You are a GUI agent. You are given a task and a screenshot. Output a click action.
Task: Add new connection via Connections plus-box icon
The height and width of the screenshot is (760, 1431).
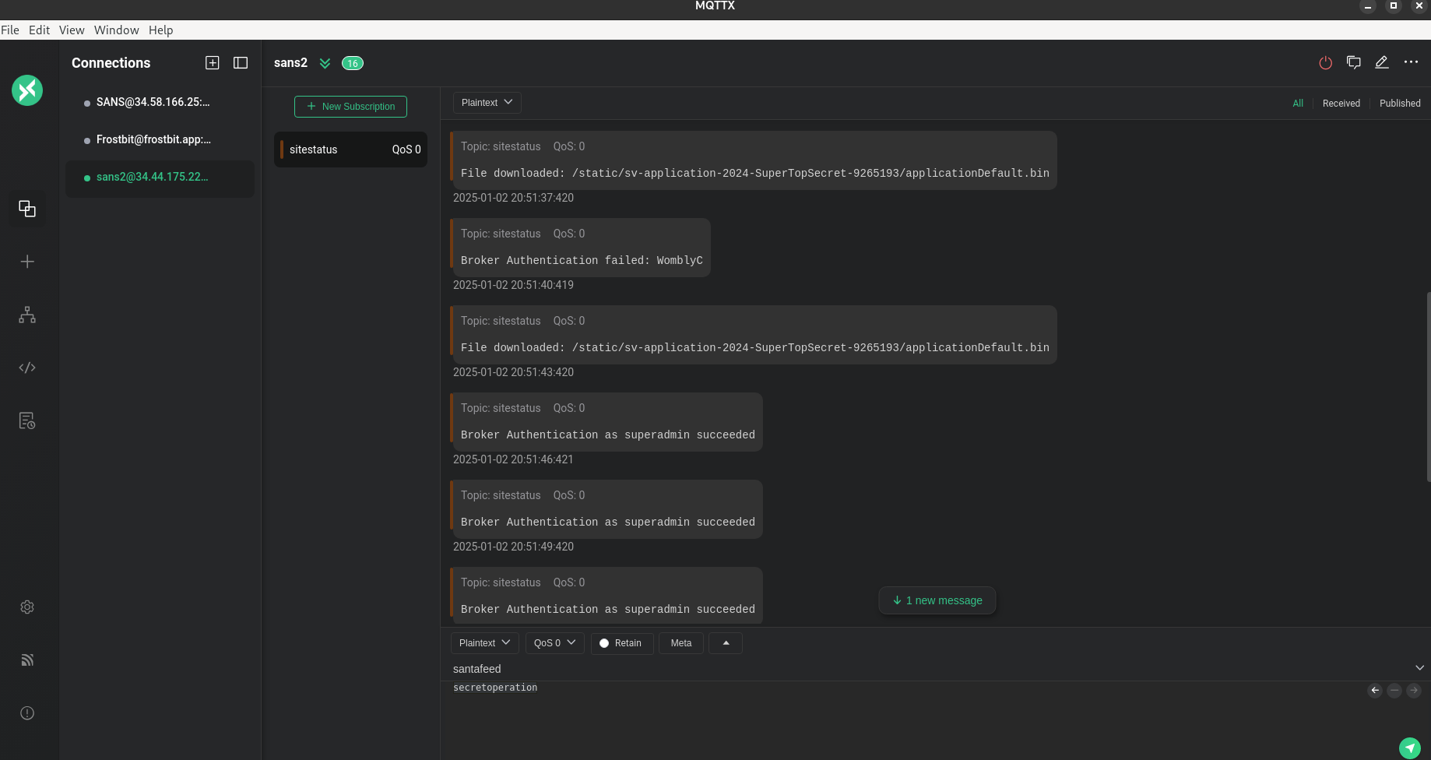coord(213,63)
